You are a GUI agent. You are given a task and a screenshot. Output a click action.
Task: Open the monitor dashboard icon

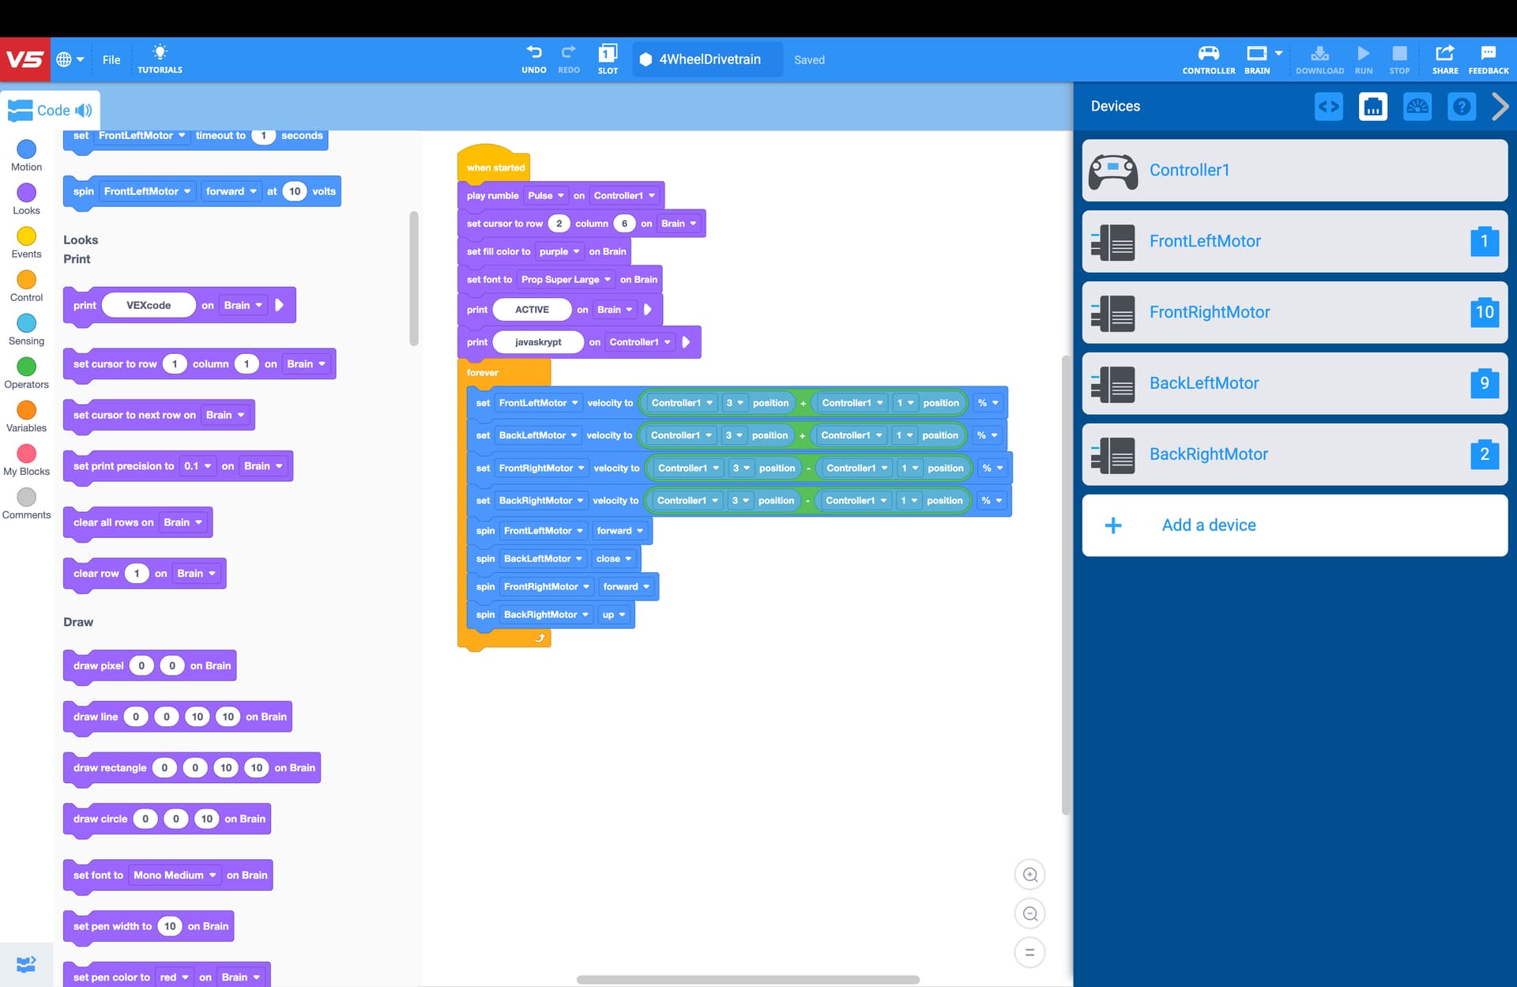pyautogui.click(x=1417, y=106)
